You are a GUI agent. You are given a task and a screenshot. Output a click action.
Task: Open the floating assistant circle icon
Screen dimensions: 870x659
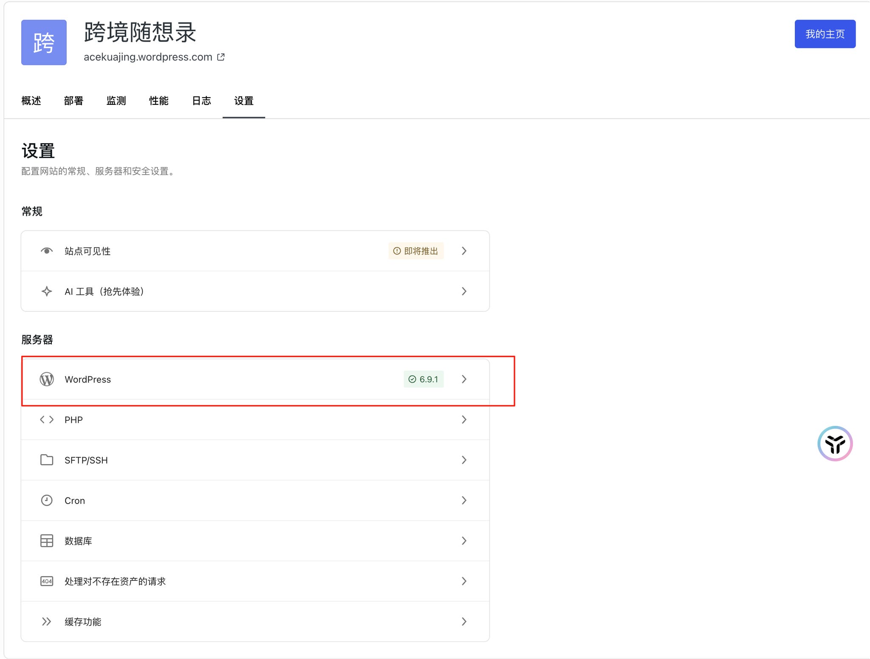coord(835,444)
